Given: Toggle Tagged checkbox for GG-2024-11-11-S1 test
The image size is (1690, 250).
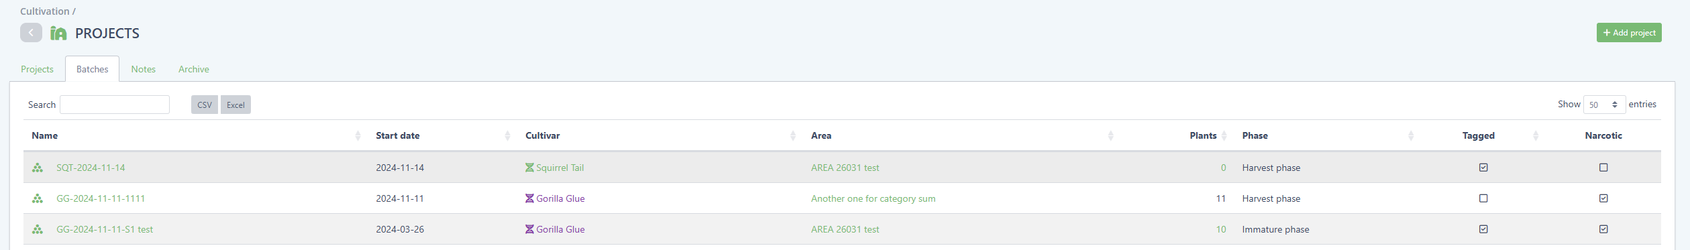Looking at the screenshot, I should pyautogui.click(x=1483, y=229).
